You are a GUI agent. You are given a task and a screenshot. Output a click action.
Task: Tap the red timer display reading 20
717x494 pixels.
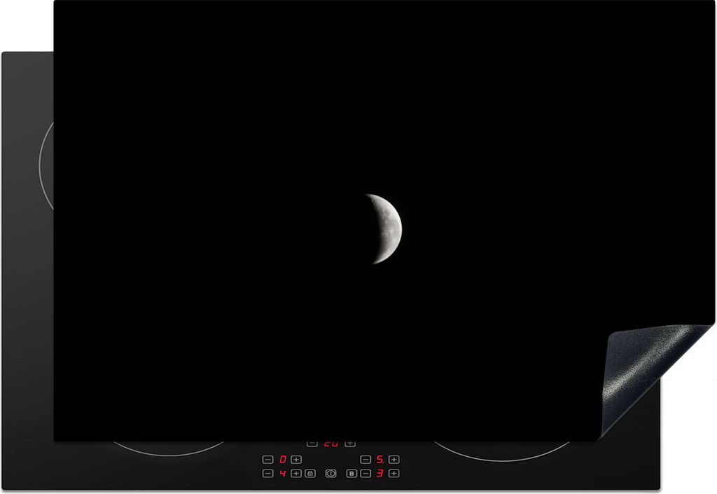point(330,444)
